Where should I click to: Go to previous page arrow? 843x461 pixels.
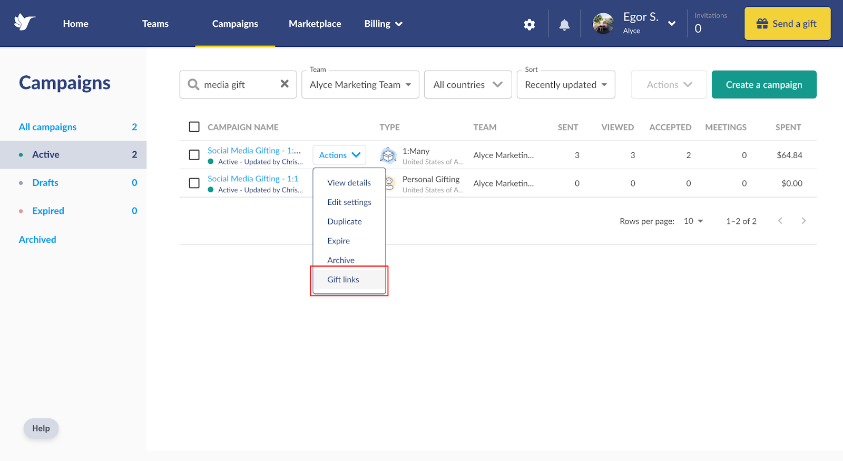[x=780, y=221]
